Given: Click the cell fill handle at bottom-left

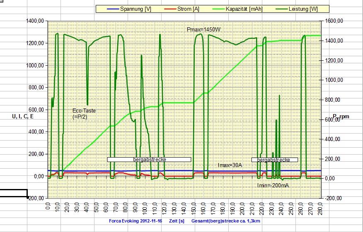Looking at the screenshot, I should click(28, 198).
